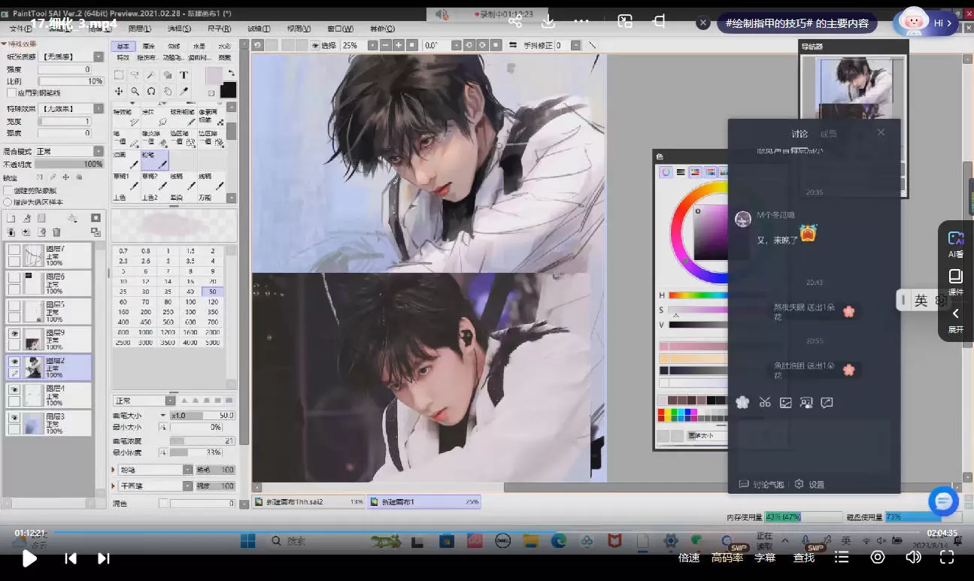Toggle visibility of 图层3

tap(14, 417)
